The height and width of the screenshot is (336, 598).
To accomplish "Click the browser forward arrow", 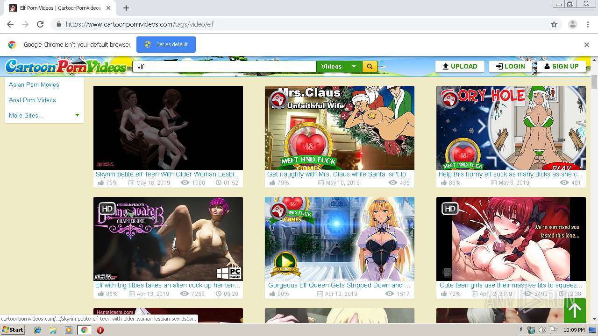I will (x=25, y=24).
